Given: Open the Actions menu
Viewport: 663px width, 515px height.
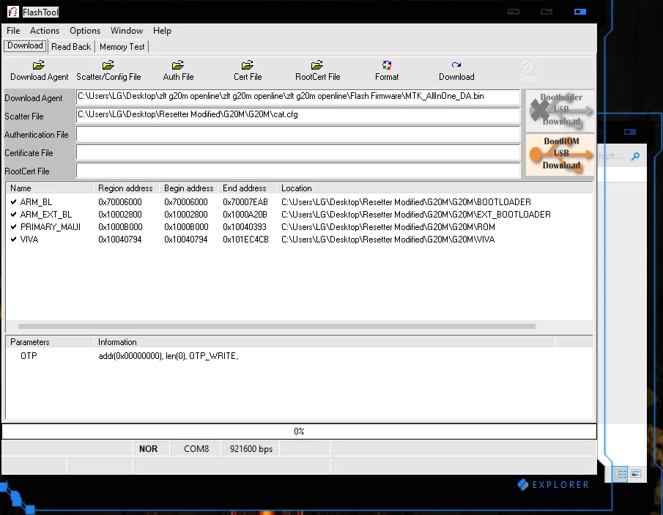Looking at the screenshot, I should (45, 31).
